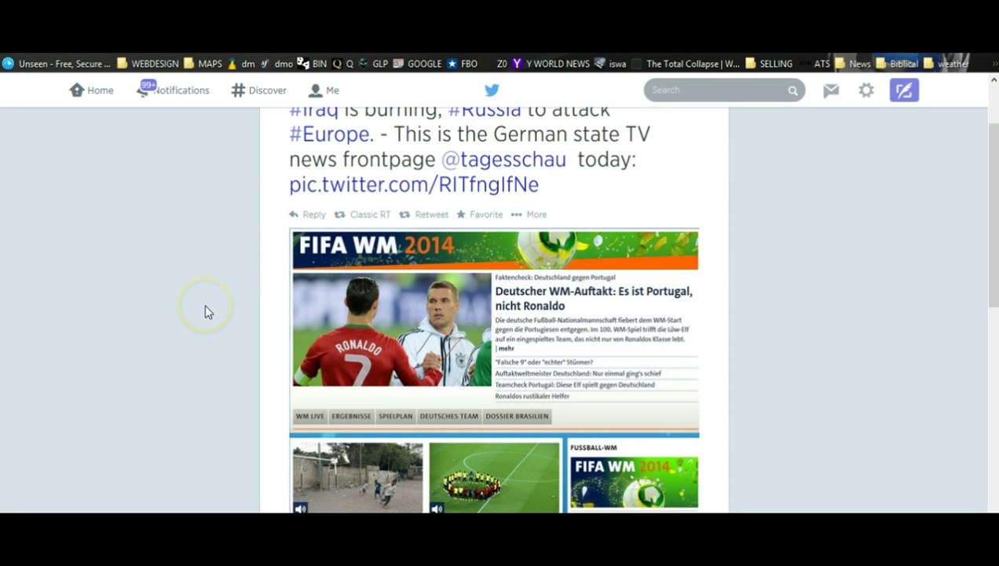This screenshot has width=999, height=566.
Task: Click the team circle on pitch thumbnail
Action: [x=494, y=478]
